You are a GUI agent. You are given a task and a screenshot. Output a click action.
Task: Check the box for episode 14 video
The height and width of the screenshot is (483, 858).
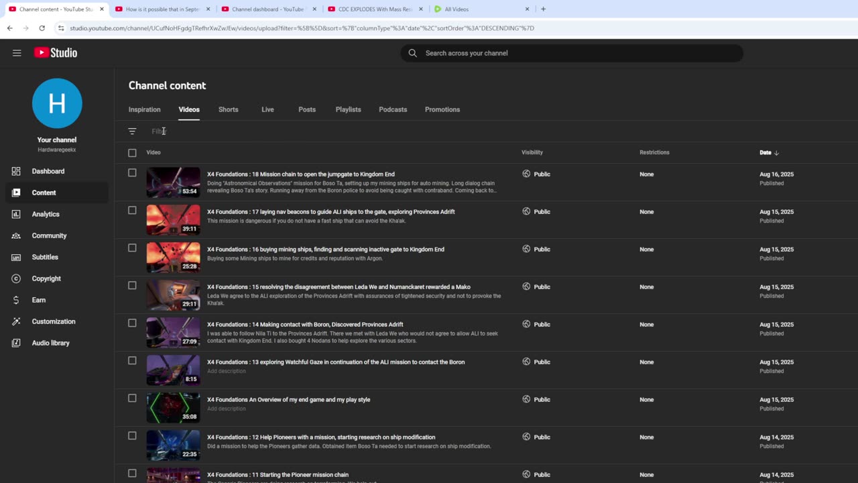[x=132, y=323]
